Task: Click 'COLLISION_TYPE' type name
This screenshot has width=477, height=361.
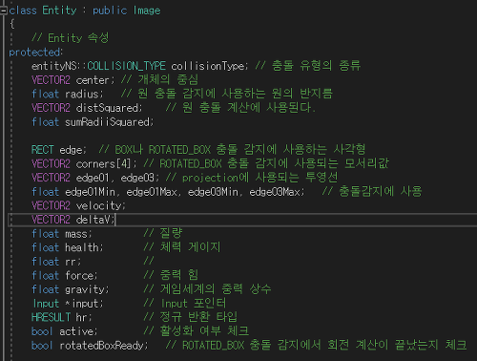Action: tap(127, 66)
